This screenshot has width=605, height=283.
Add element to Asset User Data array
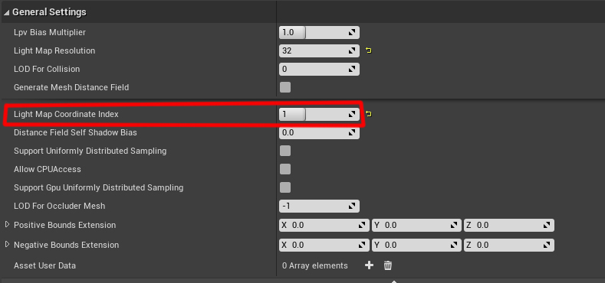370,265
